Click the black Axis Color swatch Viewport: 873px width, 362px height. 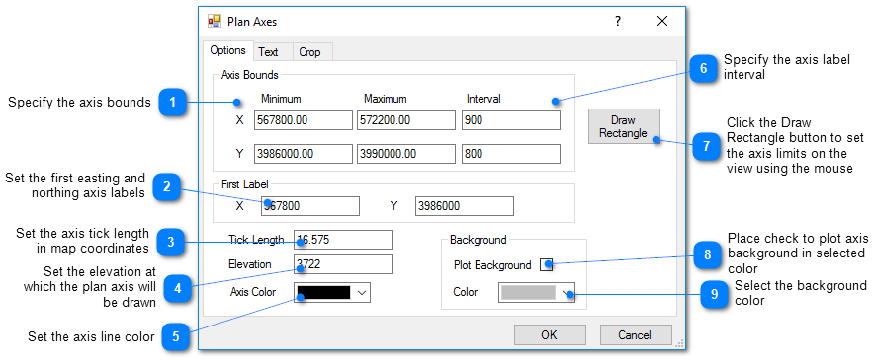[323, 292]
